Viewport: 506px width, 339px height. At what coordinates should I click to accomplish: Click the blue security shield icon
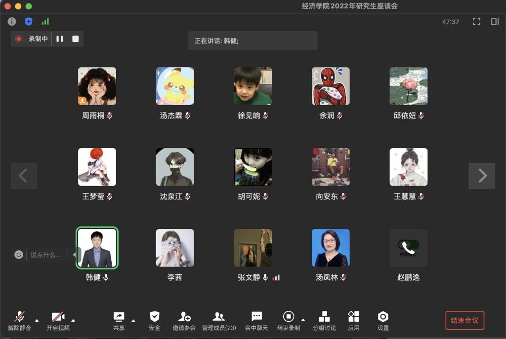tap(29, 21)
